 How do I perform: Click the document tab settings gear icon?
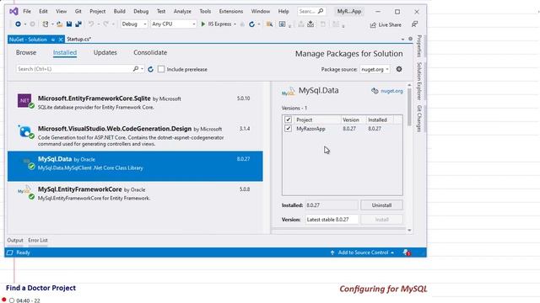coord(410,39)
